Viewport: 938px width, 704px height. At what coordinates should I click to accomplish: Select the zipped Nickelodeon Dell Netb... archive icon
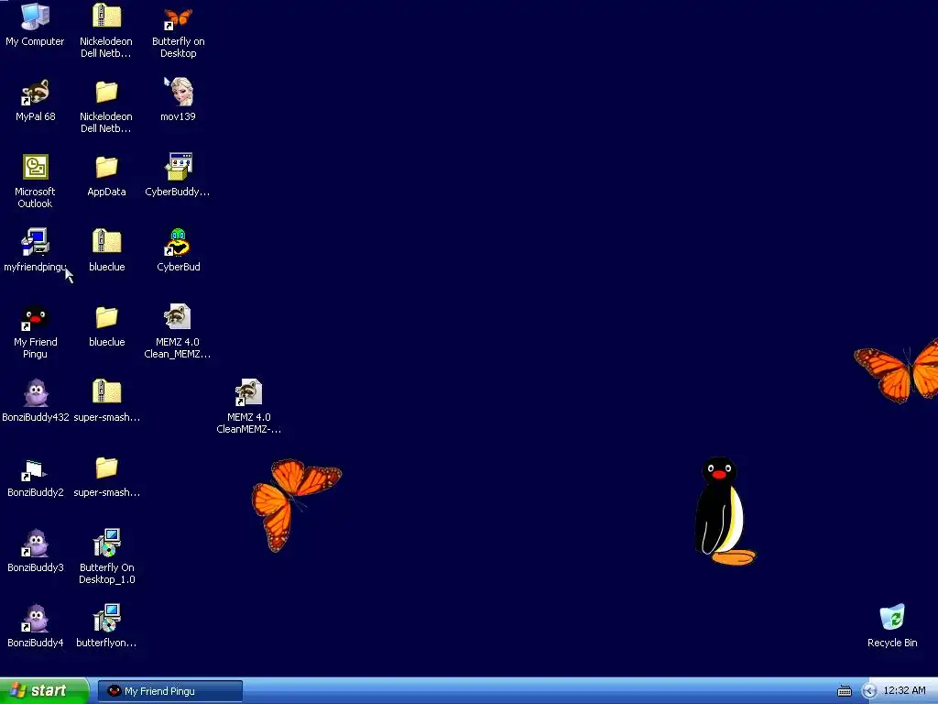coord(106,16)
